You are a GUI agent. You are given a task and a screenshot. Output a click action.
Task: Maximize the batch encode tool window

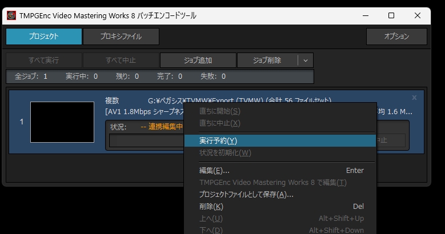391,15
